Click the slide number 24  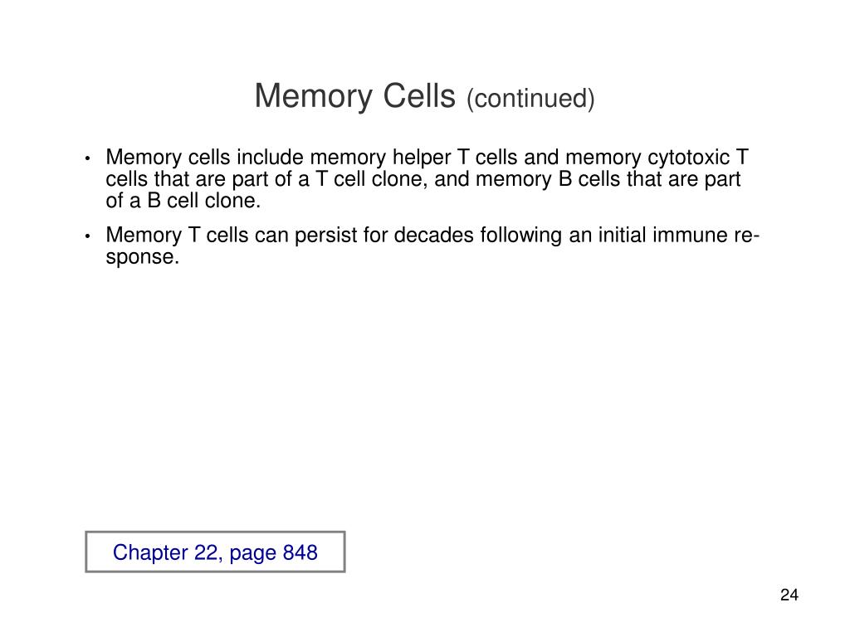(789, 595)
